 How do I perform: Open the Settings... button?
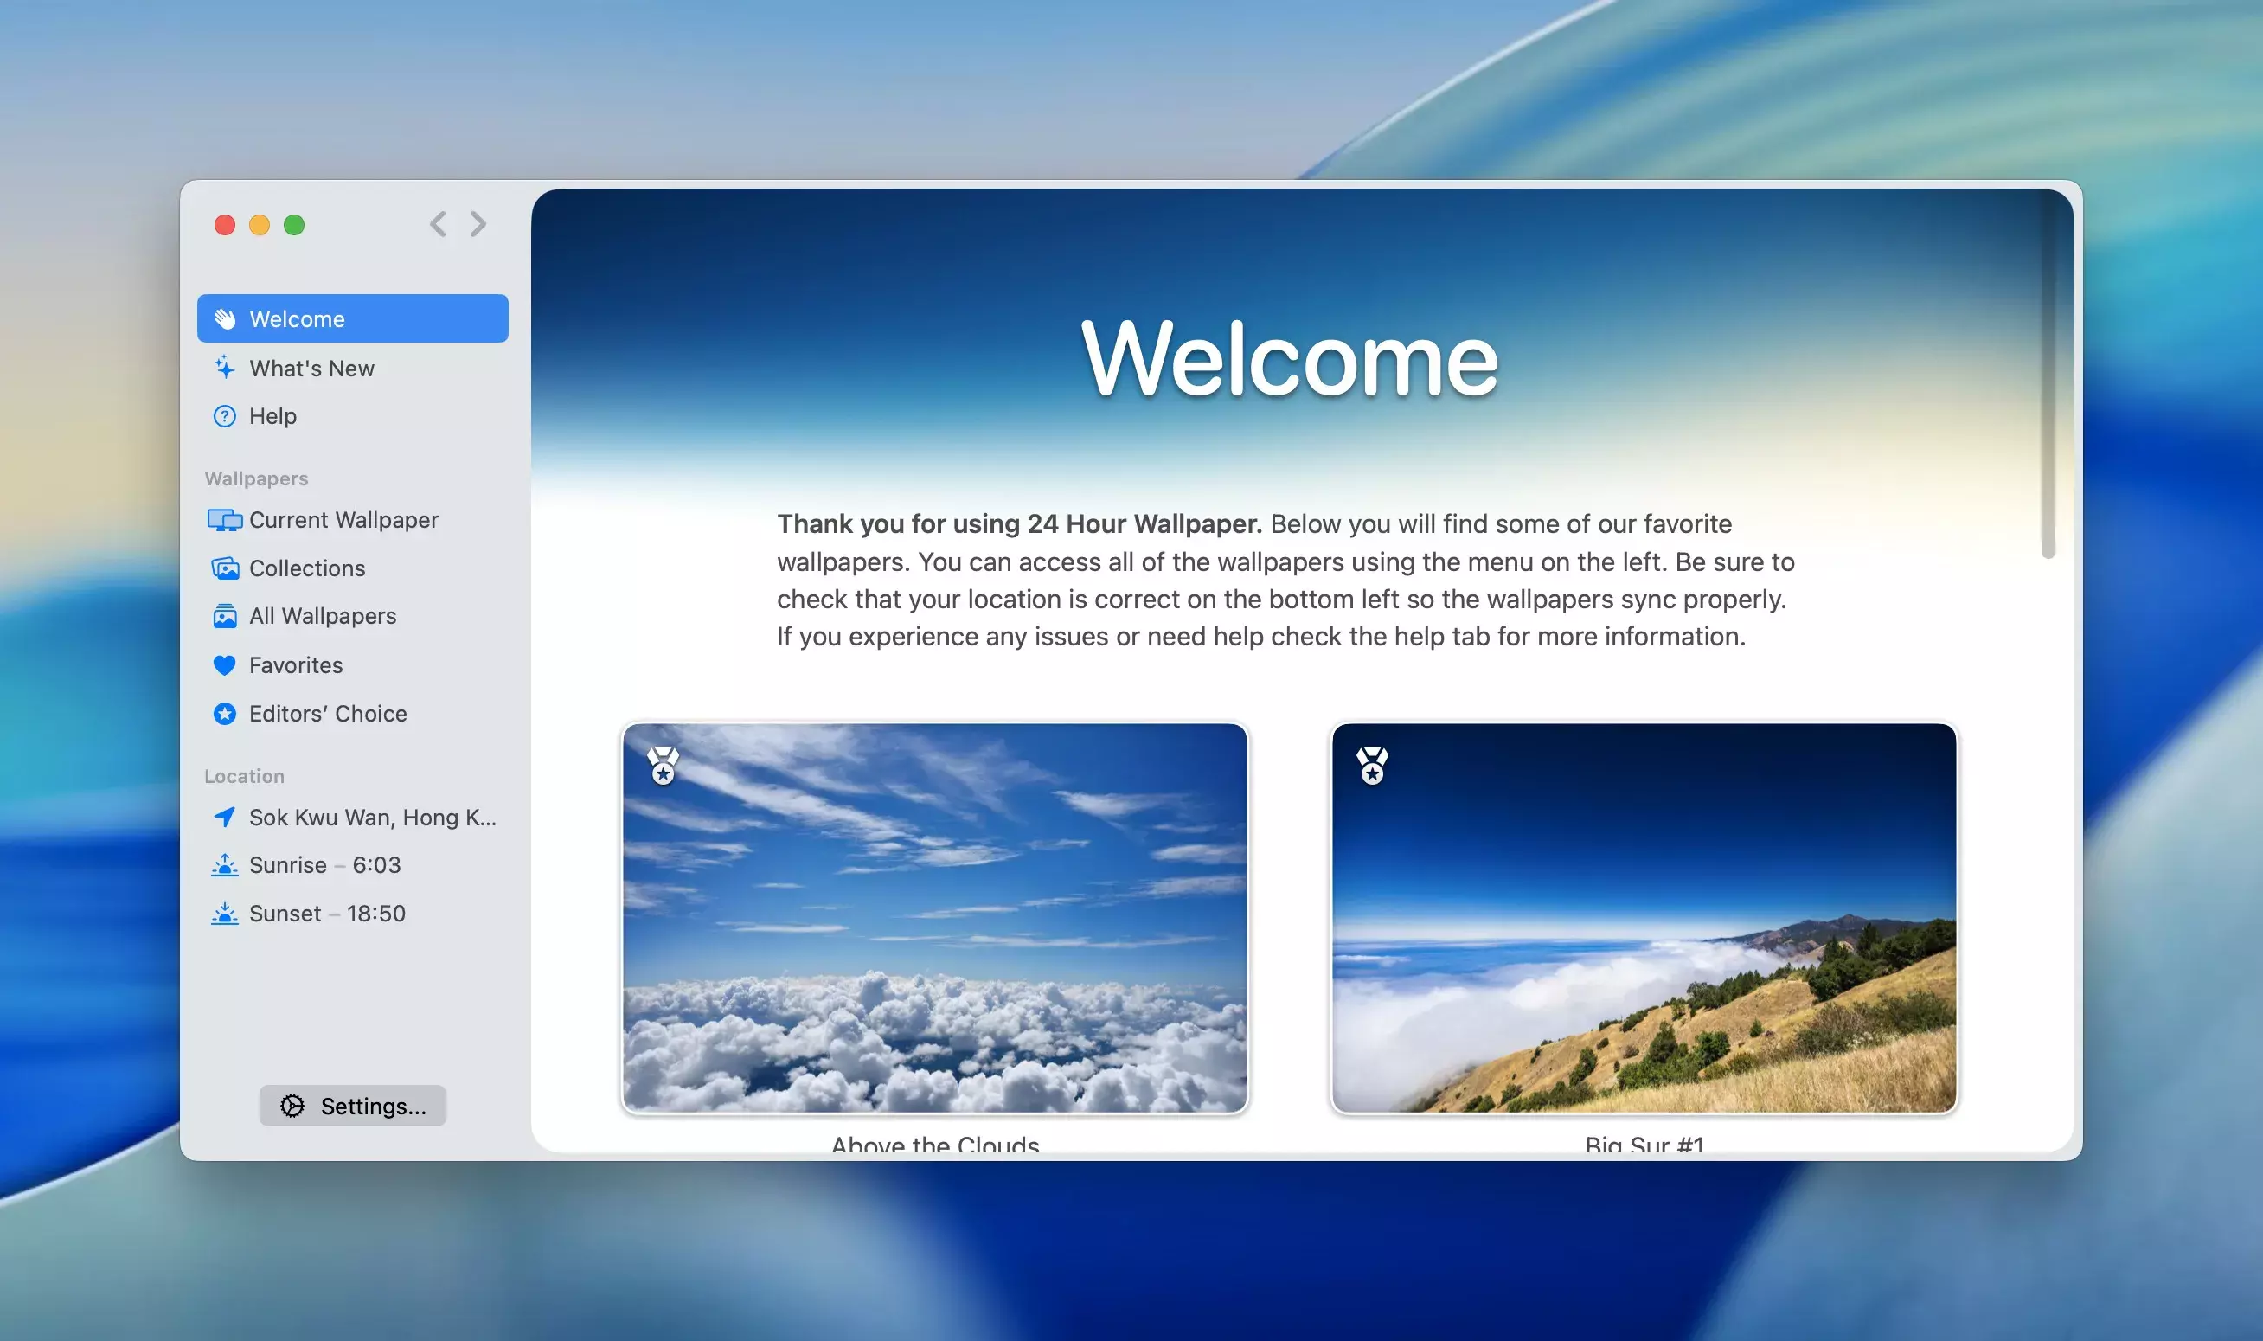352,1105
